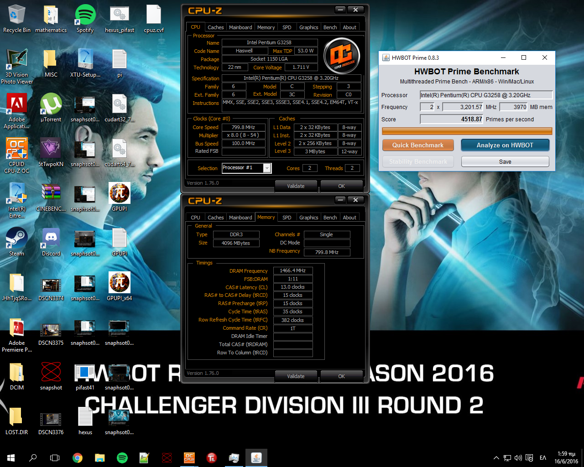Open Task View on the taskbar
Image resolution: width=584 pixels, height=467 pixels.
[55, 458]
